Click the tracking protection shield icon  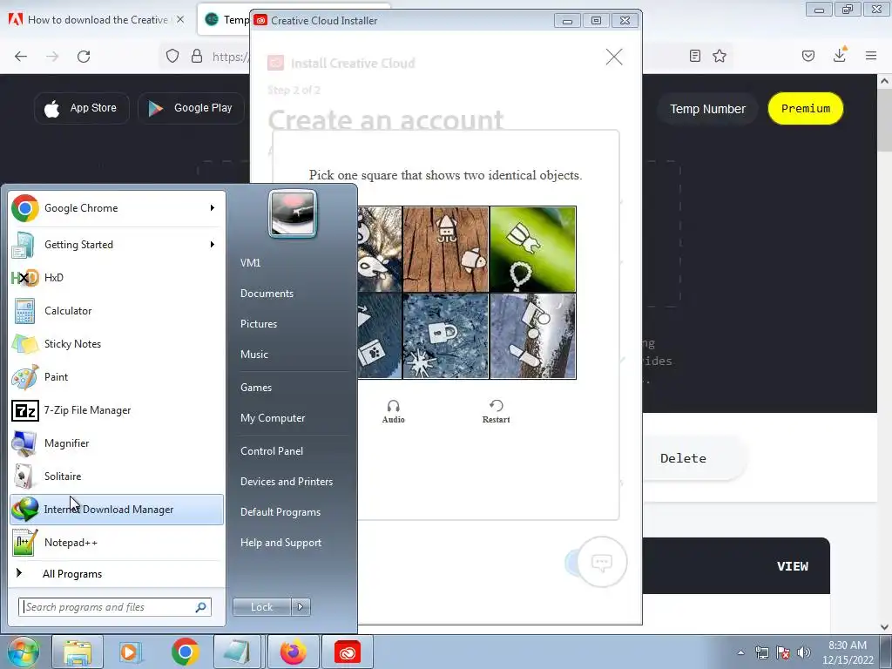tap(172, 56)
